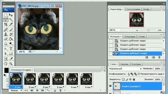Viewport: 168px width, 94px height.
Task: Select the Blur tool
Action: pos(6,44)
